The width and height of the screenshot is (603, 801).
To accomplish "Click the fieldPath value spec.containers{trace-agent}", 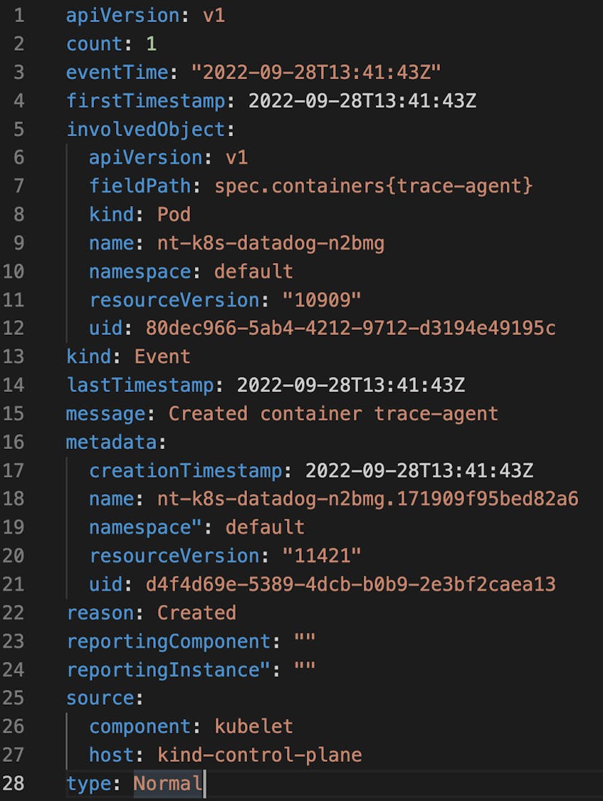I will pyautogui.click(x=374, y=186).
